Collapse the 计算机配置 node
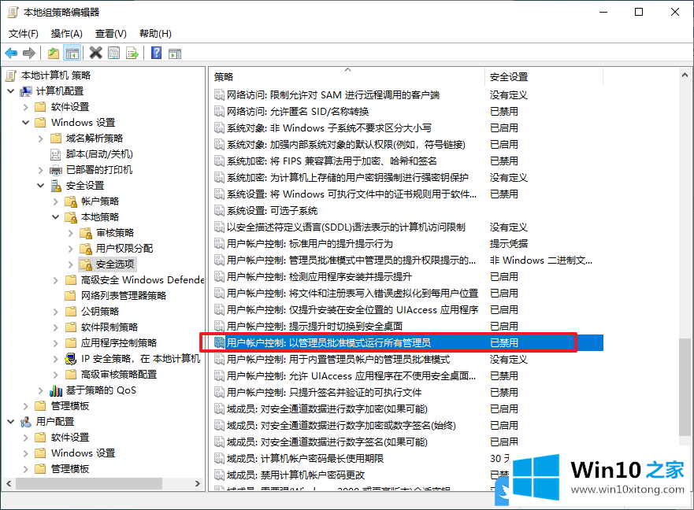694x510 pixels. pyautogui.click(x=10, y=91)
